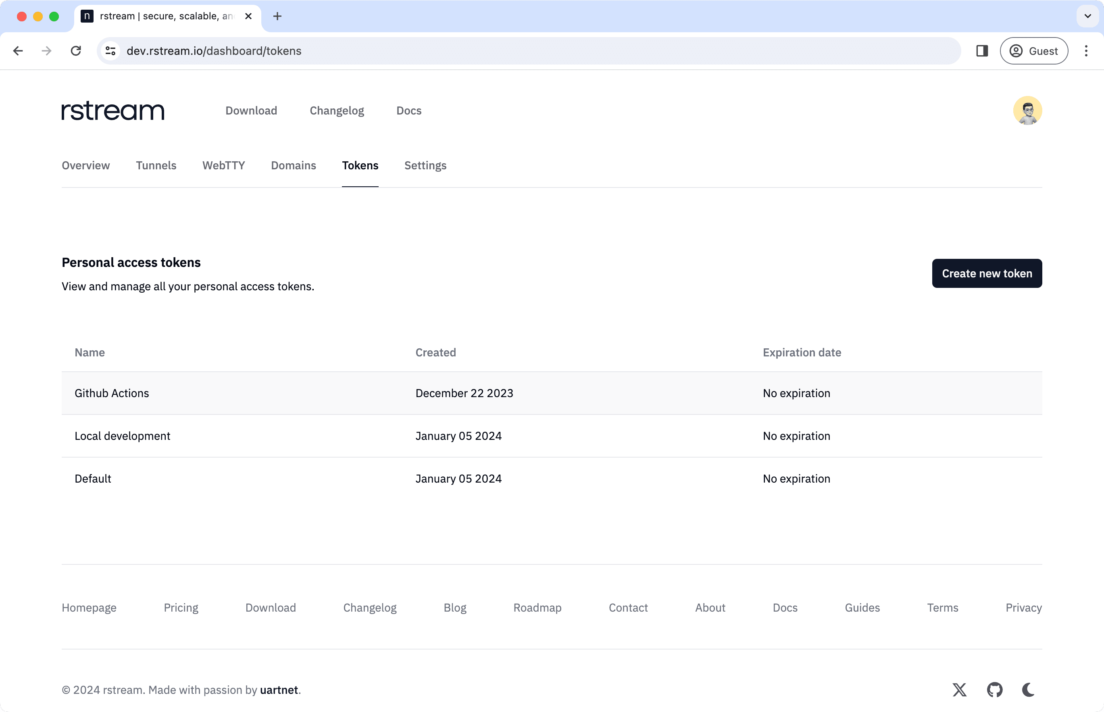Open the Domains tab
Screen dimensions: 1104x712
[x=293, y=166]
